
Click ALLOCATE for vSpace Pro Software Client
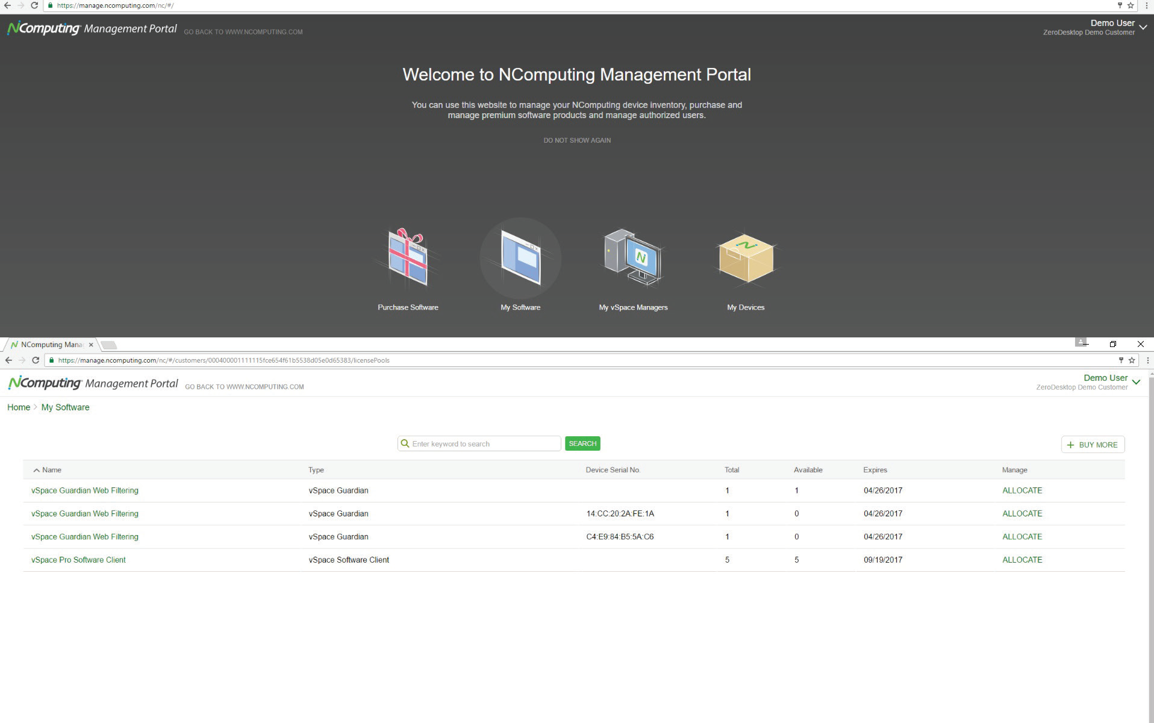(x=1022, y=560)
